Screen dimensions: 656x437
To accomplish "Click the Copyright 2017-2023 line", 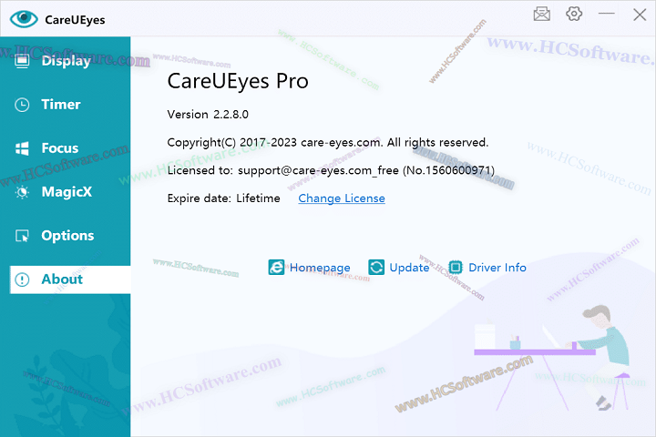I will click(328, 143).
